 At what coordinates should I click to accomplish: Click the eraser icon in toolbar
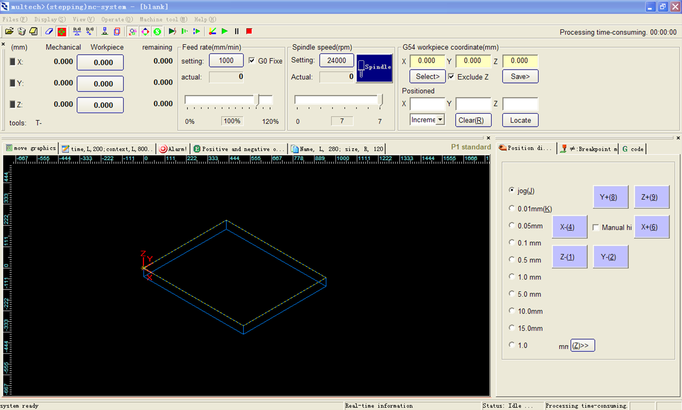48,32
